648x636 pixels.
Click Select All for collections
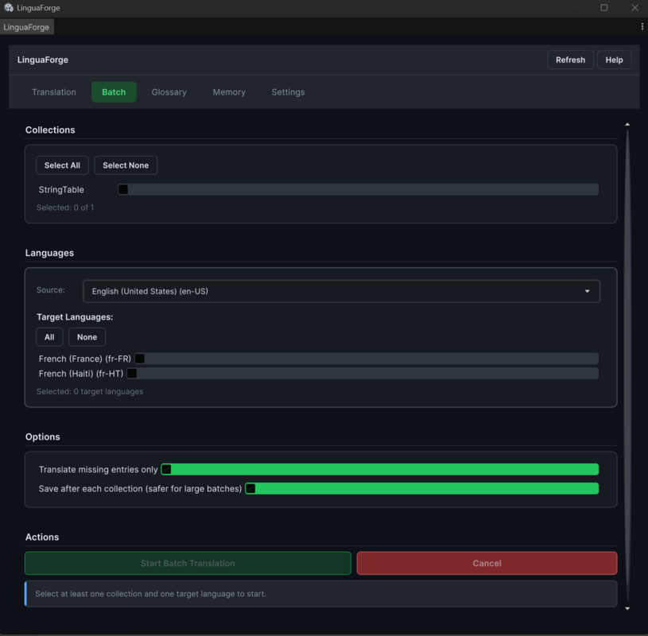click(61, 165)
